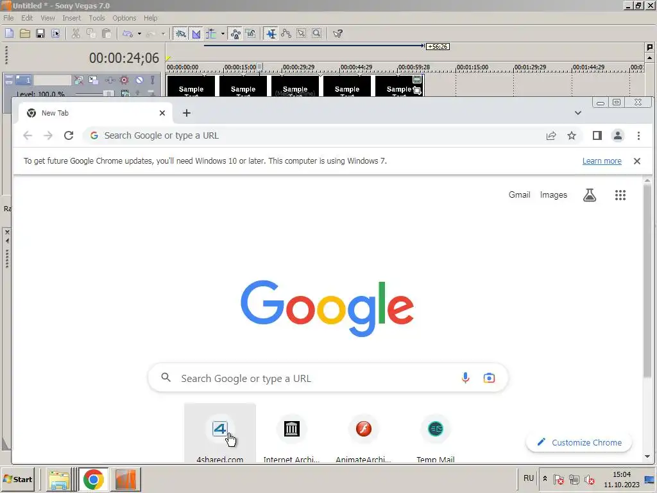Click the Paste clipboard icon

[107, 33]
